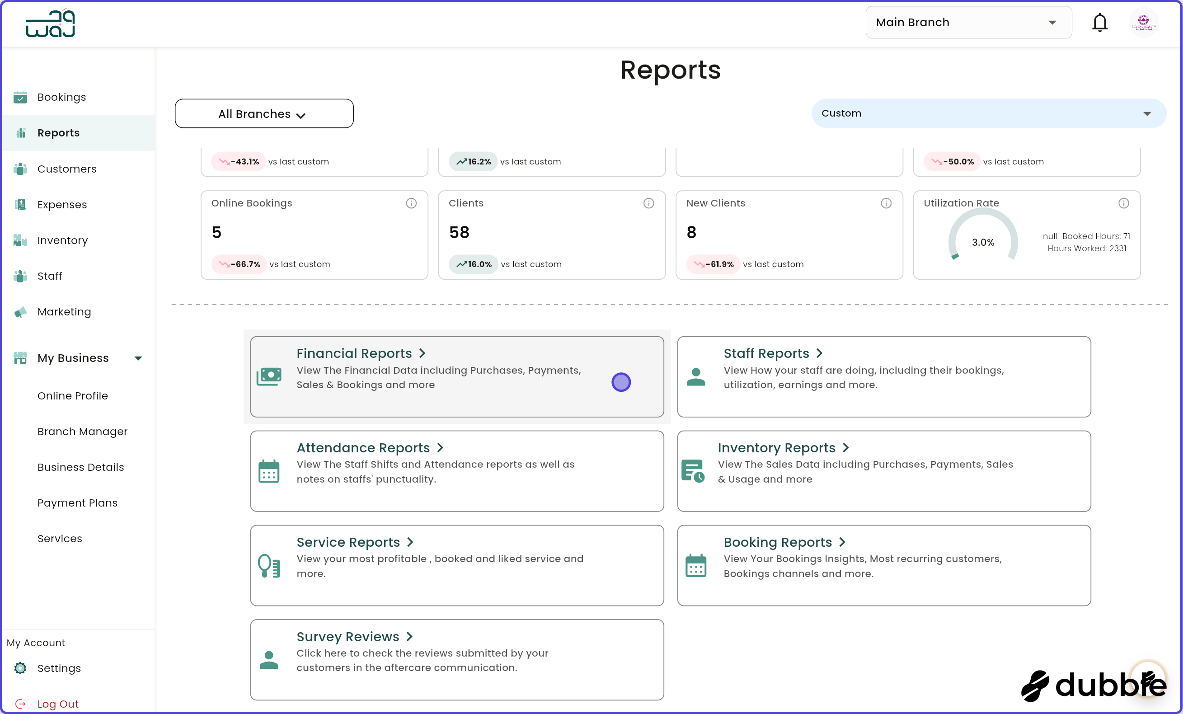The width and height of the screenshot is (1183, 714).
Task: Open the Marketing section icon
Action: [x=20, y=312]
